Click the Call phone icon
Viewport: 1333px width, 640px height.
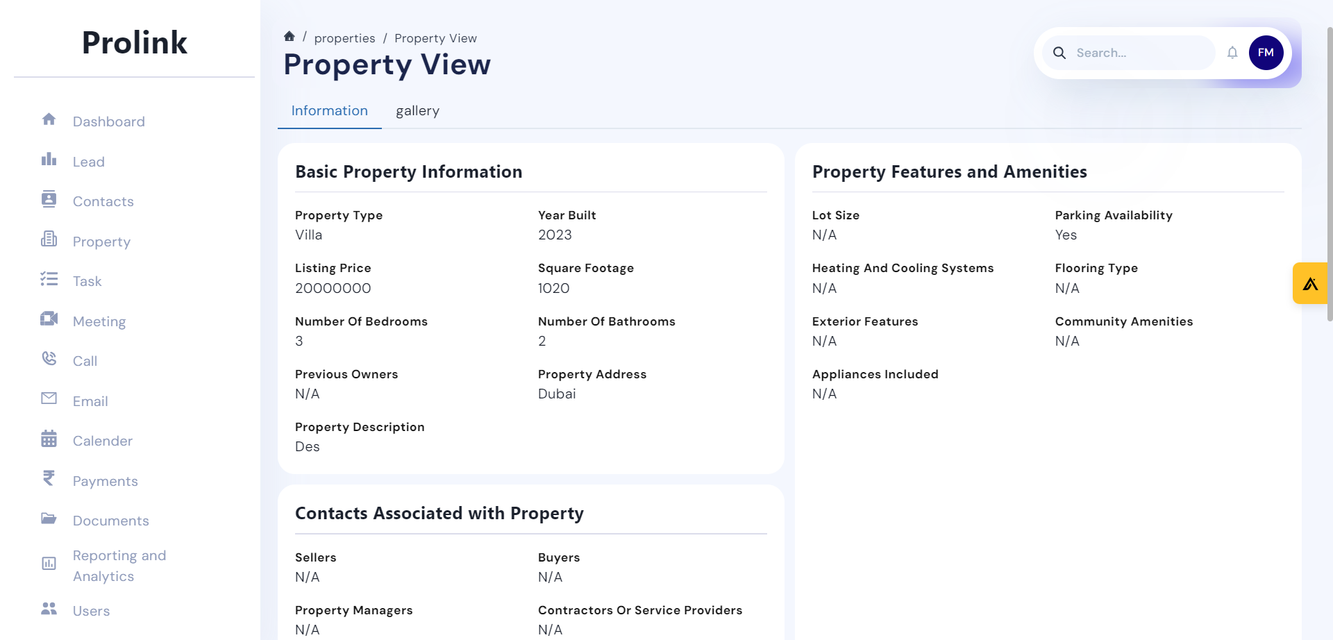click(49, 358)
